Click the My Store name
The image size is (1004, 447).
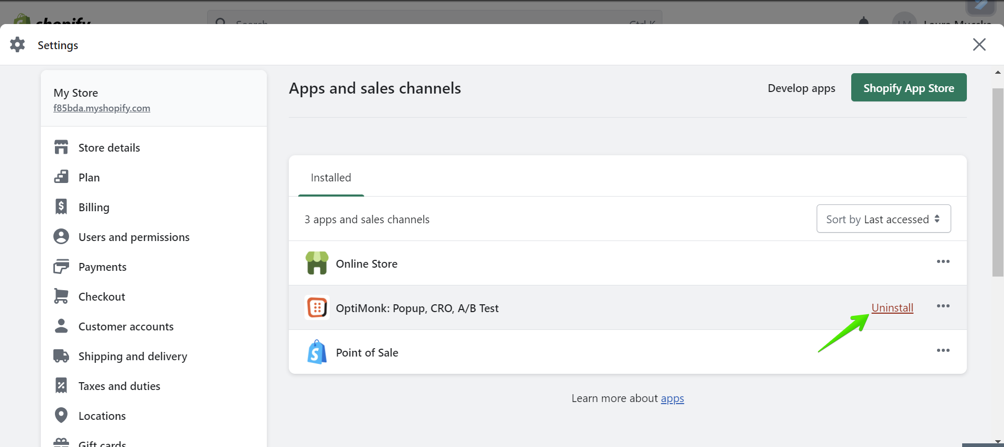pyautogui.click(x=75, y=93)
